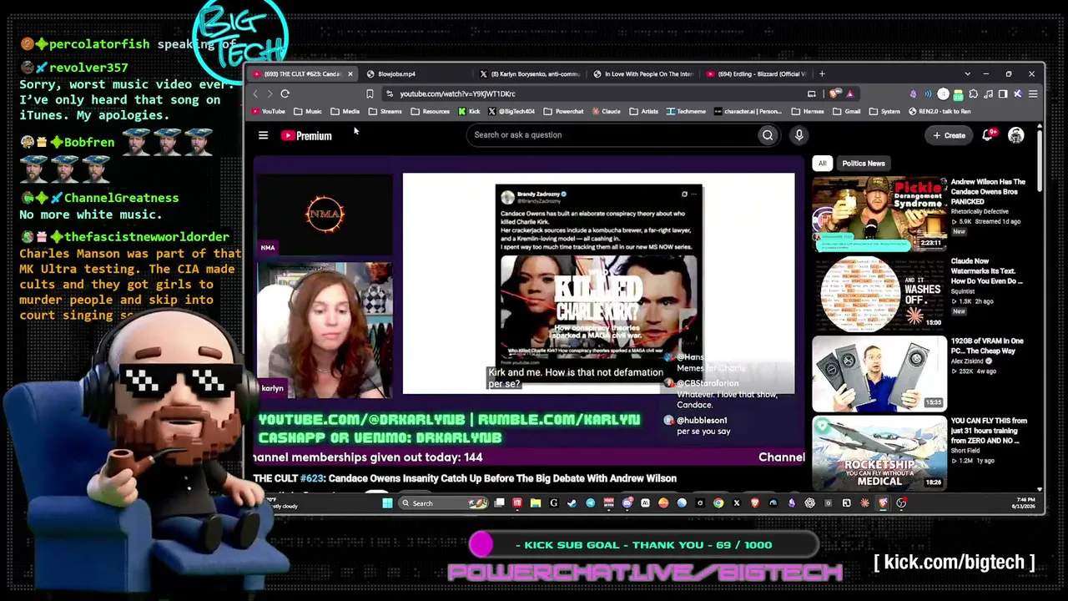
Task: Click the Create button on YouTube
Action: pos(949,135)
